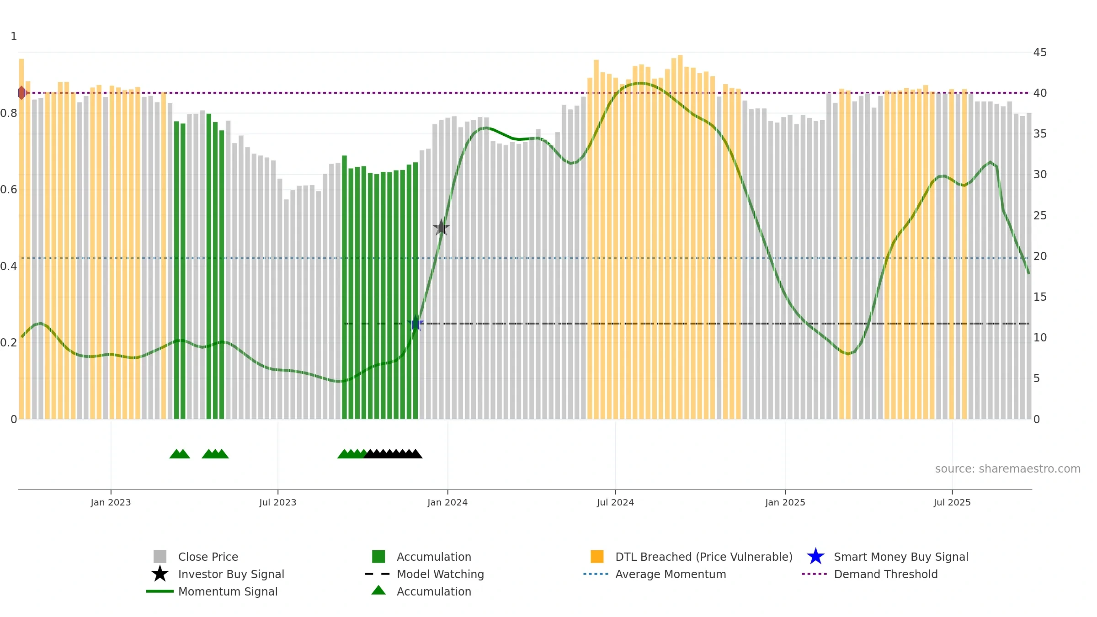The height and width of the screenshot is (617, 1097).
Task: Click the blue star marker on the watching line
Action: 415,324
